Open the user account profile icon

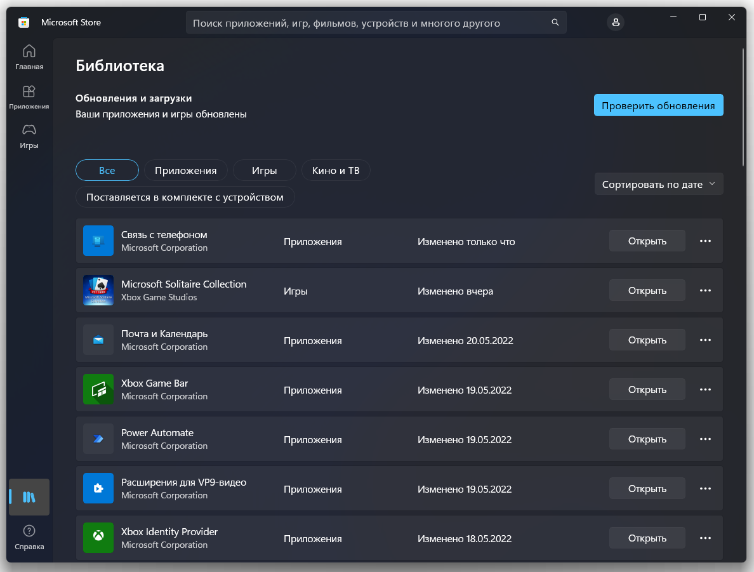(x=616, y=23)
